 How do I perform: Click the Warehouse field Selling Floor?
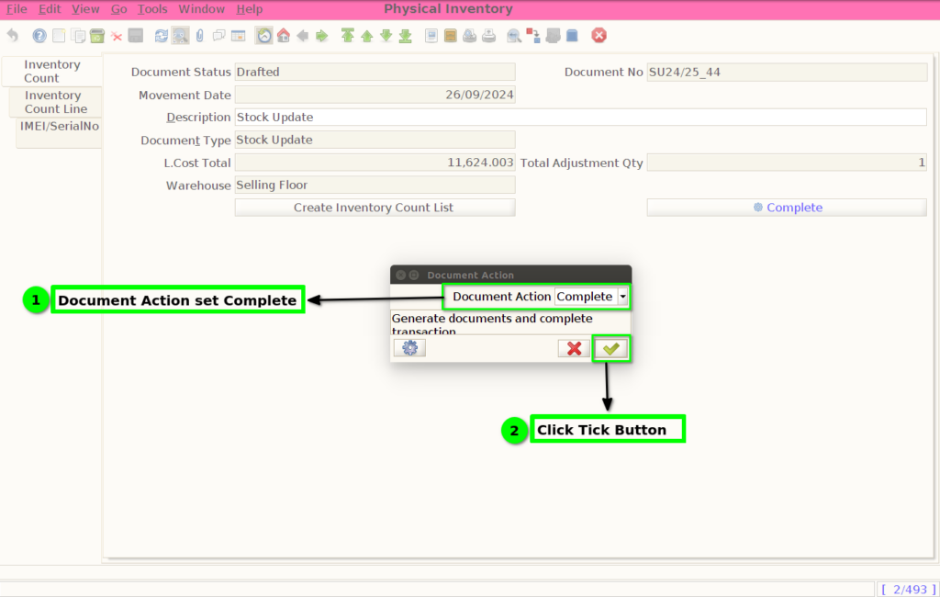(x=375, y=185)
